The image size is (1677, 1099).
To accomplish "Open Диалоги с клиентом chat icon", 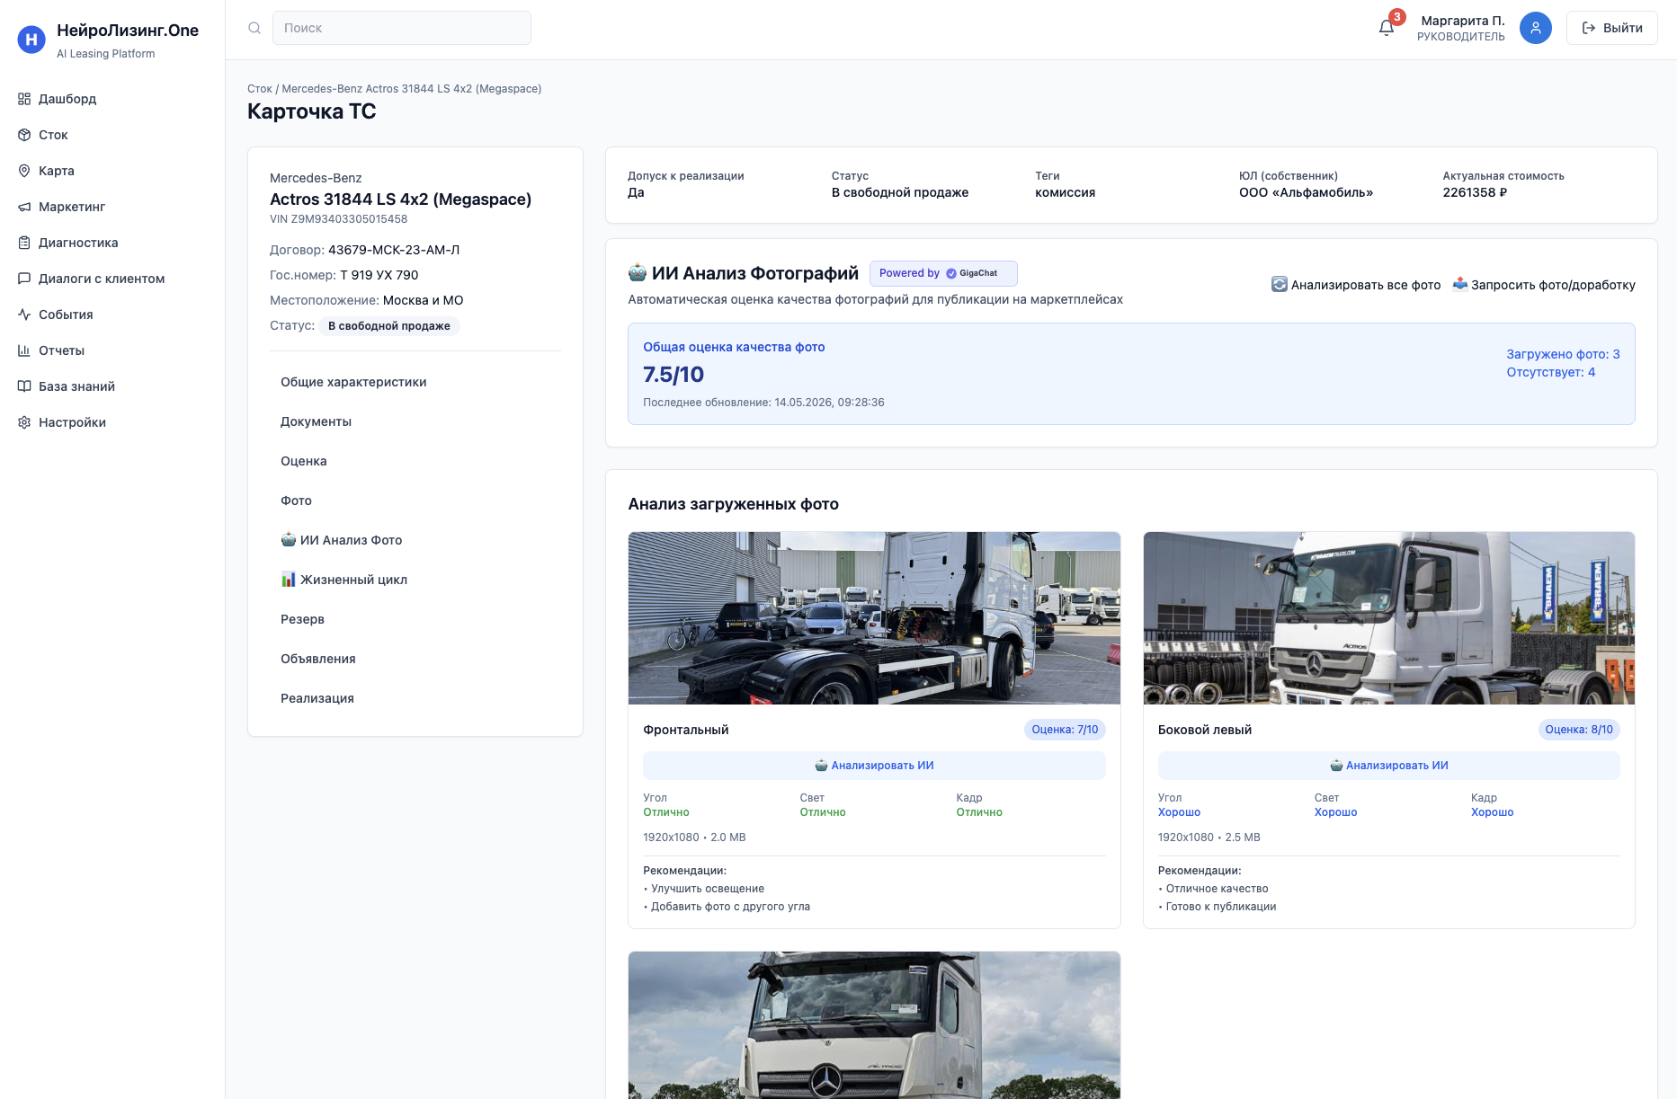I will click(24, 279).
